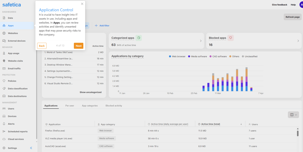Viewport: 303px width, 152px height.
Task: Switch to the Applications tab
Action: [51, 106]
